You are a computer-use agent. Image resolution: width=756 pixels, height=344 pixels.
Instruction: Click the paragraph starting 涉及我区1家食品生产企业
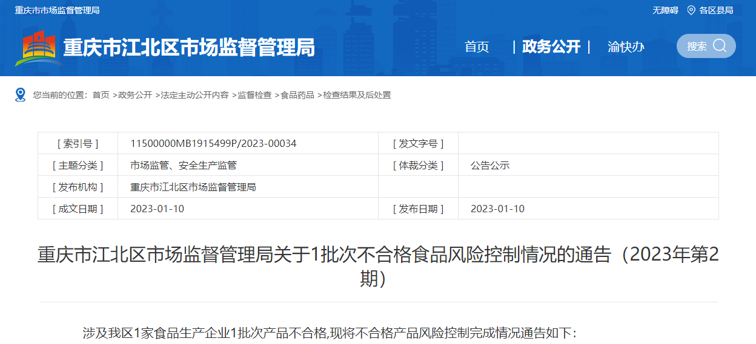point(330,333)
